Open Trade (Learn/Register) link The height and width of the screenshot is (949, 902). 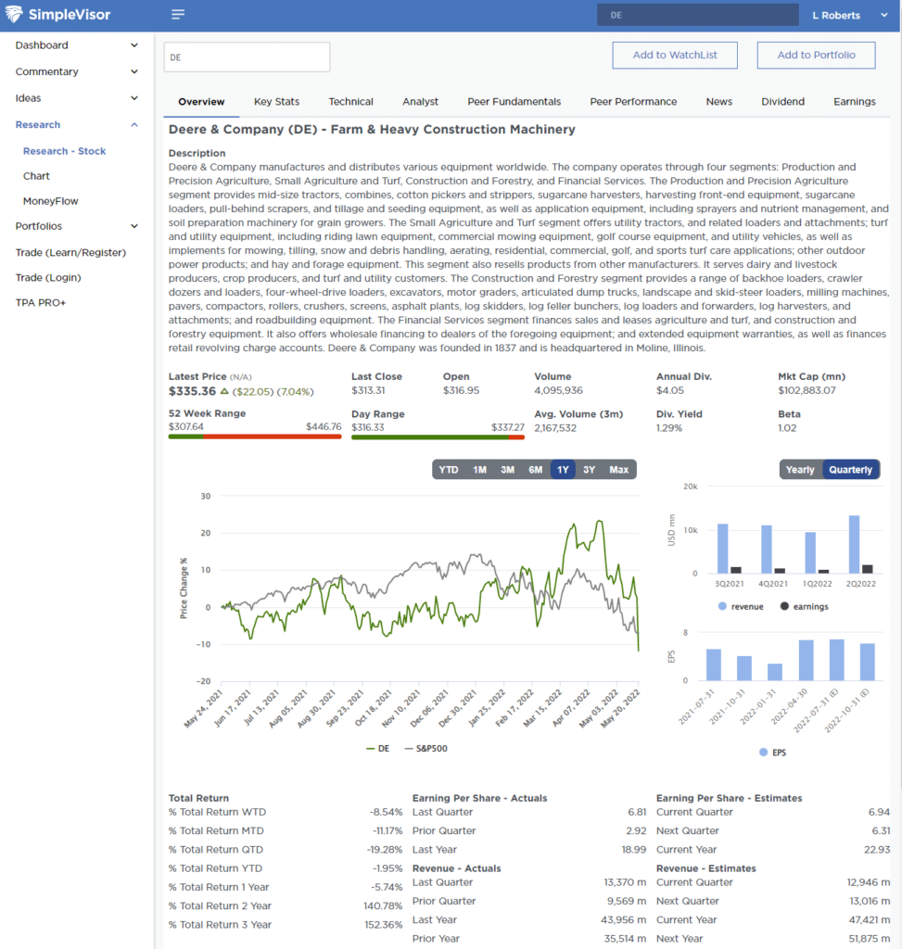[x=70, y=252]
